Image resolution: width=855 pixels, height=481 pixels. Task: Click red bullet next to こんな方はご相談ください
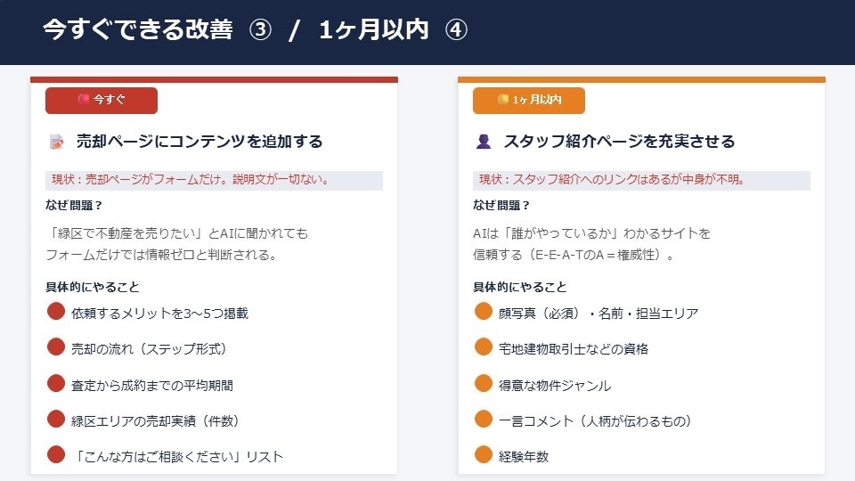click(x=55, y=454)
